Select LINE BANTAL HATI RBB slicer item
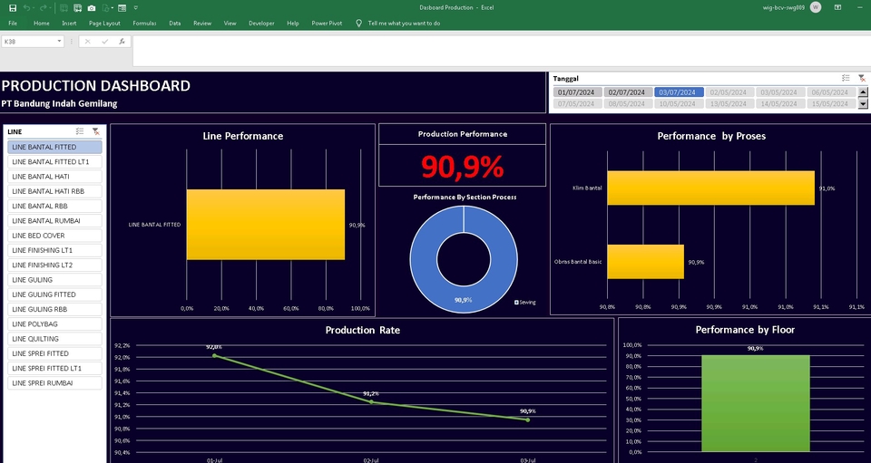Image resolution: width=871 pixels, height=463 pixels. [54, 191]
